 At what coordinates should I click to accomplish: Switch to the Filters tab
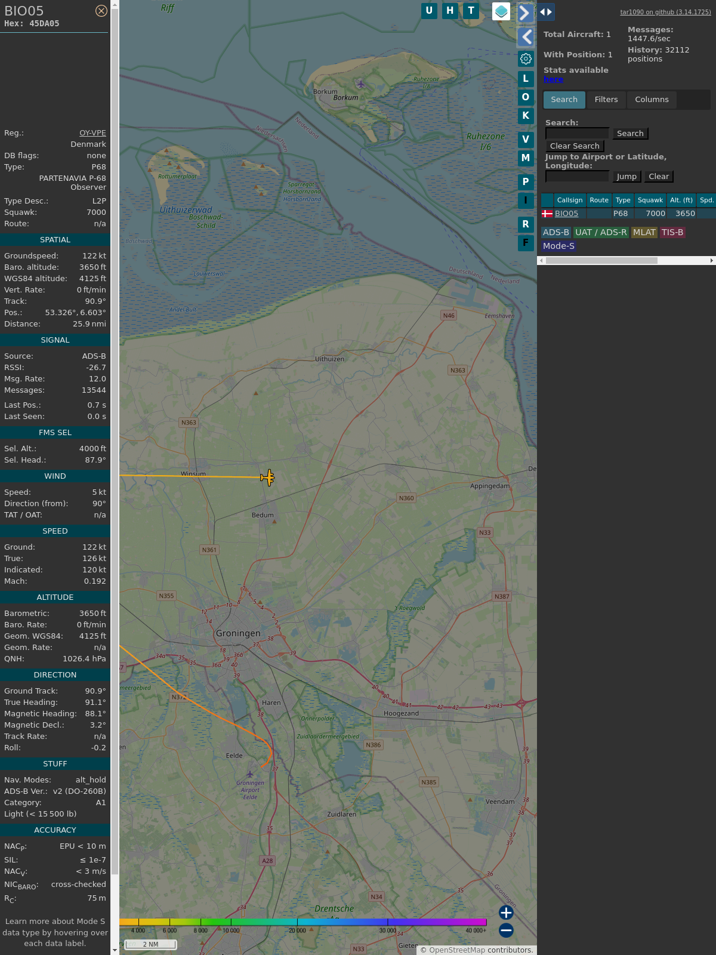(606, 100)
